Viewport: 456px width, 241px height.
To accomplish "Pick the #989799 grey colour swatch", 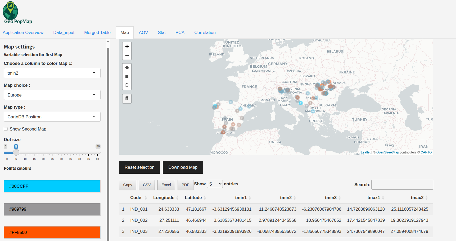I will click(52, 209).
